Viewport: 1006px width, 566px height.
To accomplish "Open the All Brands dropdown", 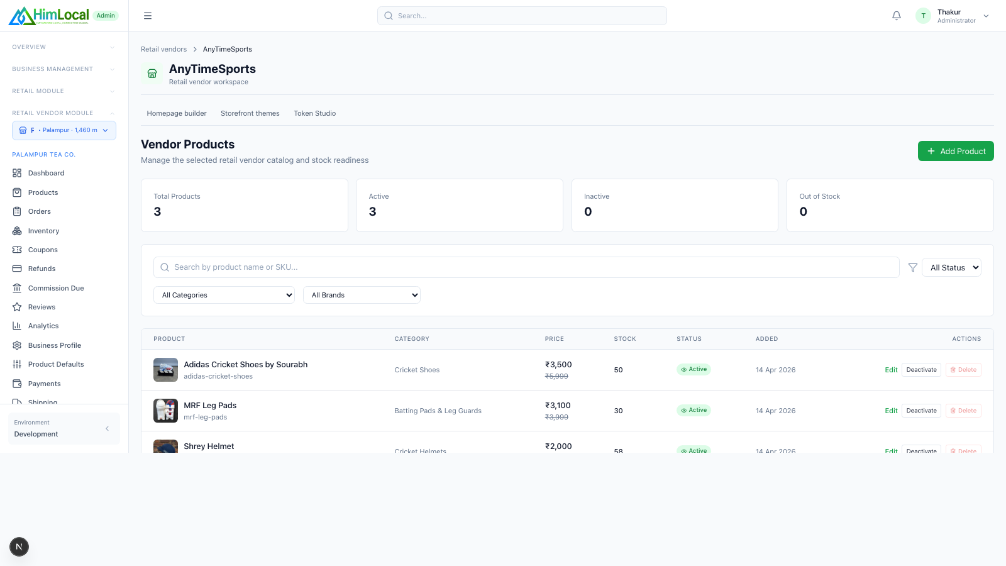I will 362,295.
